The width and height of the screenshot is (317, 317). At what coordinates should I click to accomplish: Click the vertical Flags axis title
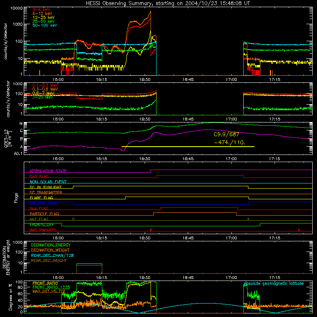(16, 198)
